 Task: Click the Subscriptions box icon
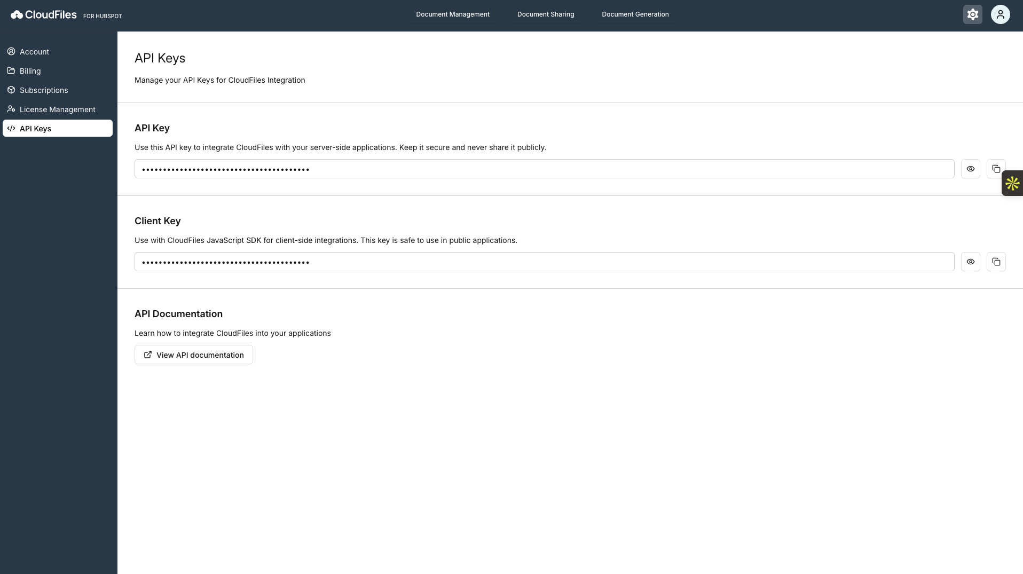tap(11, 90)
